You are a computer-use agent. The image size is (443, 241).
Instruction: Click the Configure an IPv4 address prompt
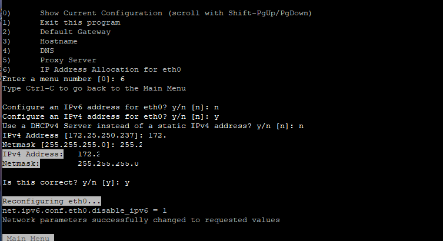111,116
